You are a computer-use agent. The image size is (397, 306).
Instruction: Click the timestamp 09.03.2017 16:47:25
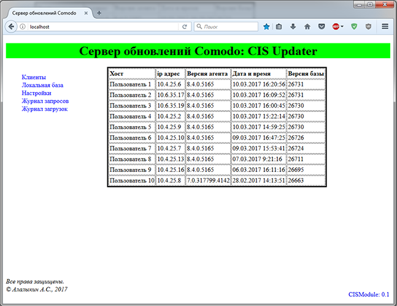tap(259, 138)
